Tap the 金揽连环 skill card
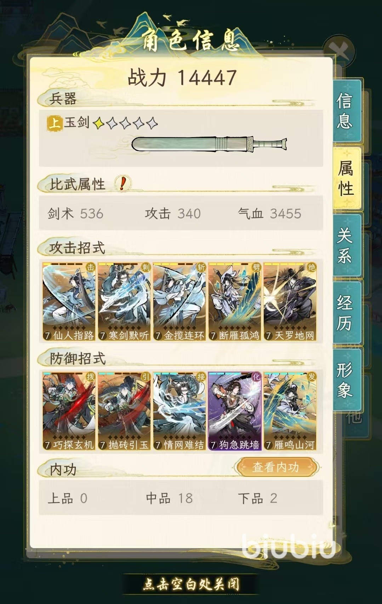Image resolution: width=382 pixels, height=604 pixels. click(179, 302)
